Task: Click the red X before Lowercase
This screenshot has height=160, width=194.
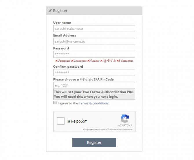Action: point(72,61)
